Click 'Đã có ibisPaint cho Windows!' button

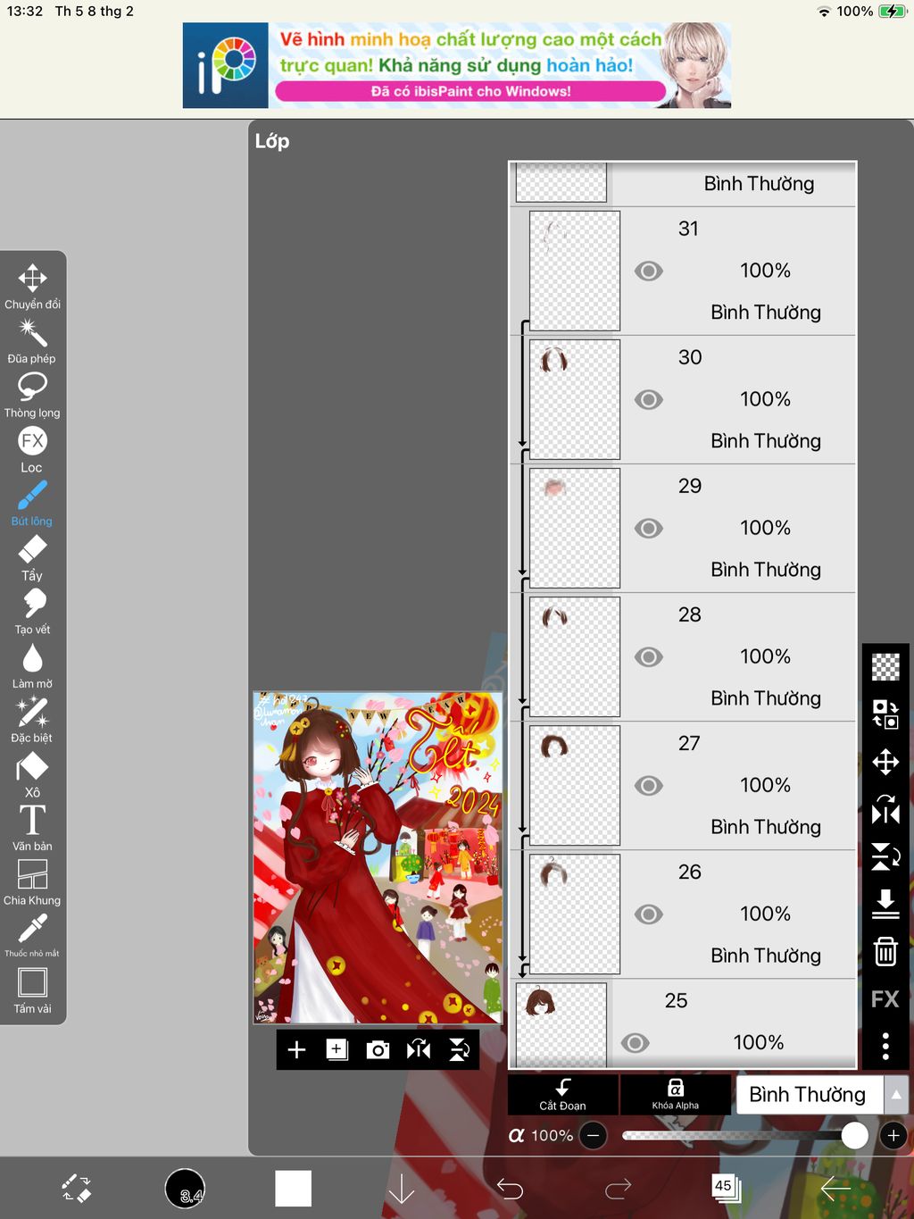[470, 91]
